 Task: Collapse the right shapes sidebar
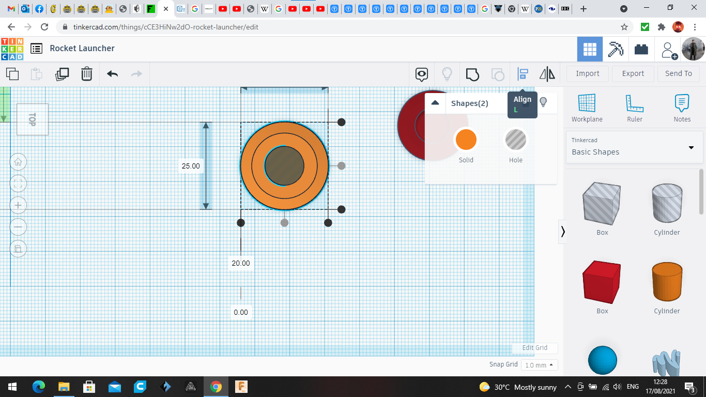coord(563,232)
